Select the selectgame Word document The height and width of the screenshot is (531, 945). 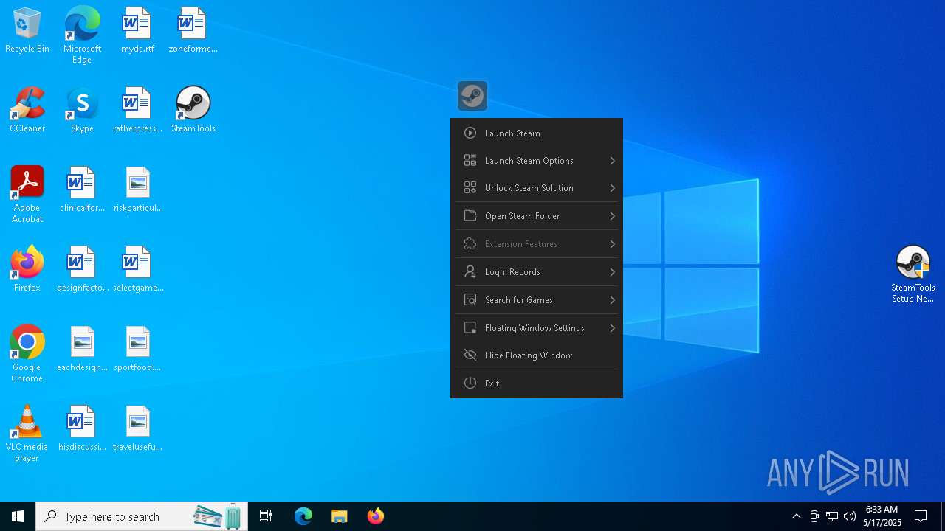pyautogui.click(x=138, y=268)
